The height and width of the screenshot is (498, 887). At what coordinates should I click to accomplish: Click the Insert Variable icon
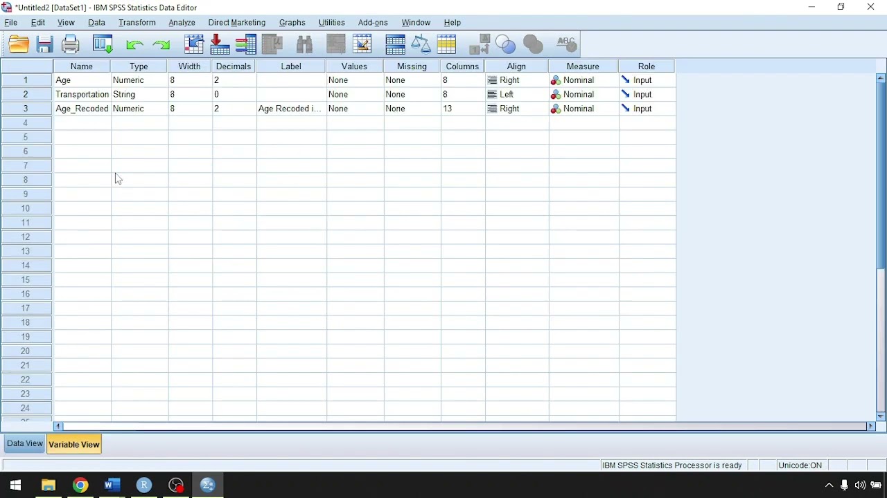tap(362, 45)
